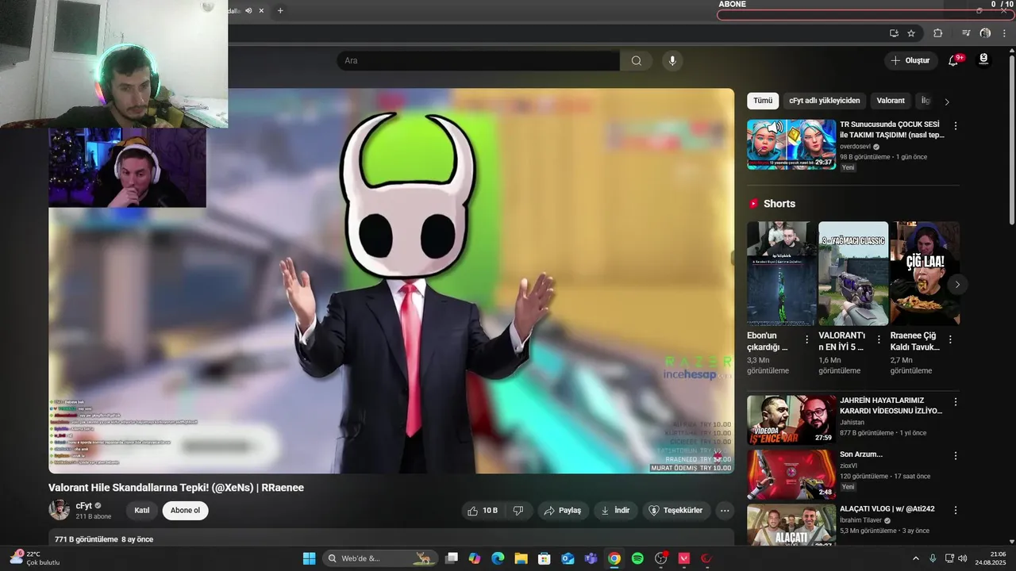Open Microsoft Store from taskbar

tap(545, 558)
